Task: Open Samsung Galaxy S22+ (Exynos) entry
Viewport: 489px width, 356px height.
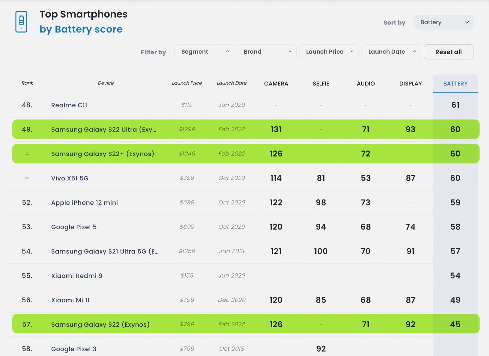Action: click(x=102, y=154)
